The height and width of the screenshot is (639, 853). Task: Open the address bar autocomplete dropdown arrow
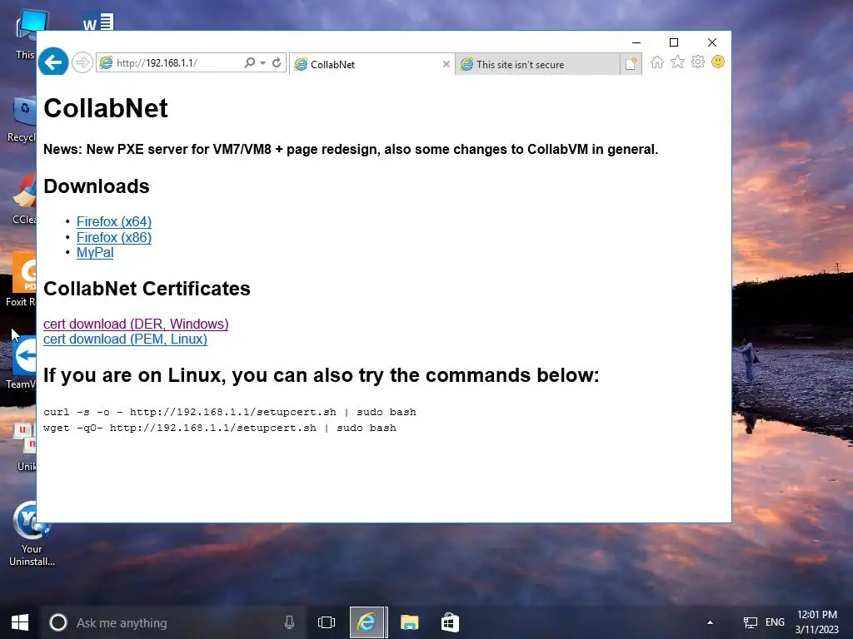coord(262,63)
